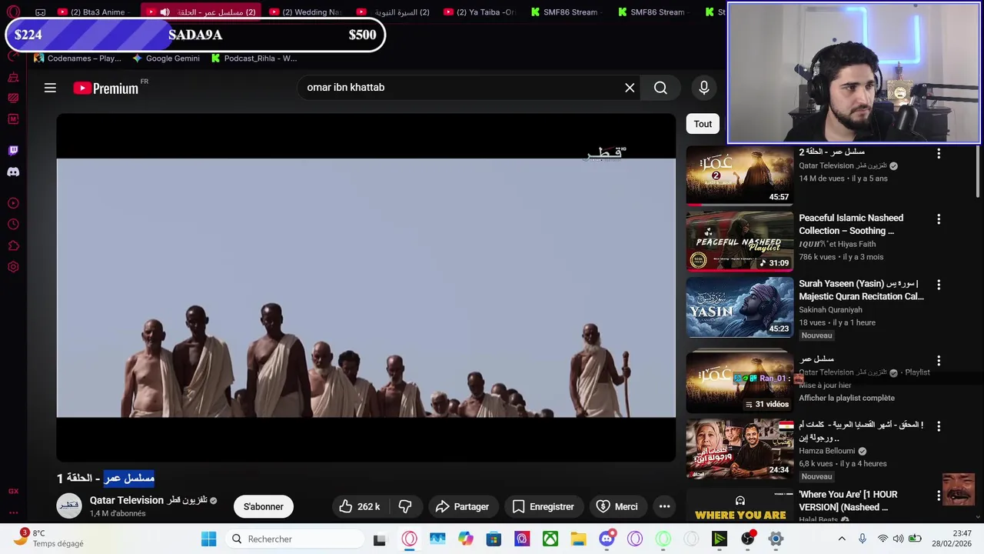
Task: Open Xbox app from taskbar
Action: [x=550, y=539]
